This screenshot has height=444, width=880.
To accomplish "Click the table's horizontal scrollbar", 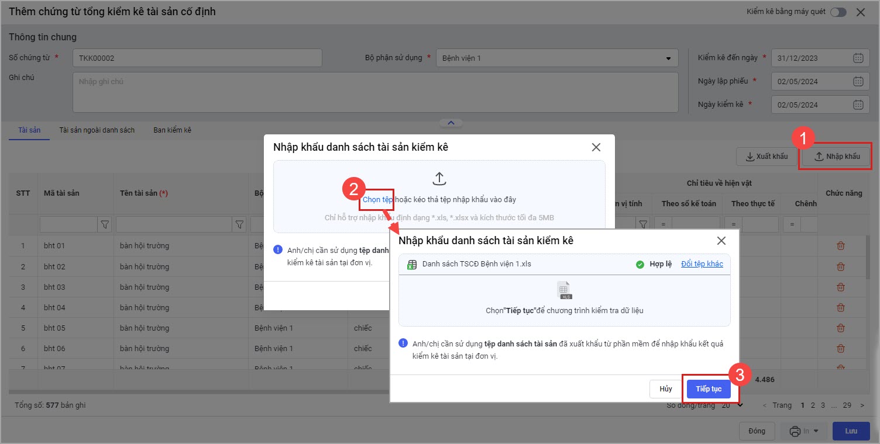I will coord(199,391).
